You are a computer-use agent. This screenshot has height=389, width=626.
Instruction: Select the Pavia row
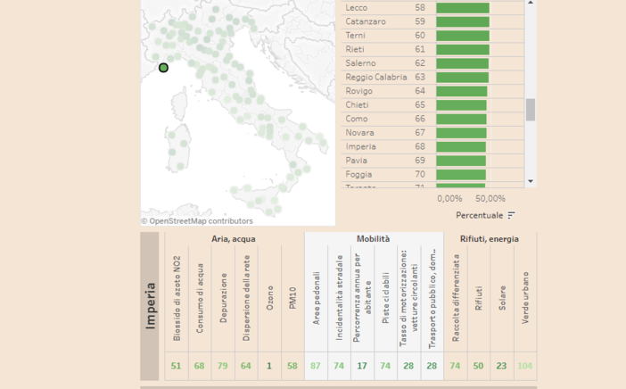point(432,161)
